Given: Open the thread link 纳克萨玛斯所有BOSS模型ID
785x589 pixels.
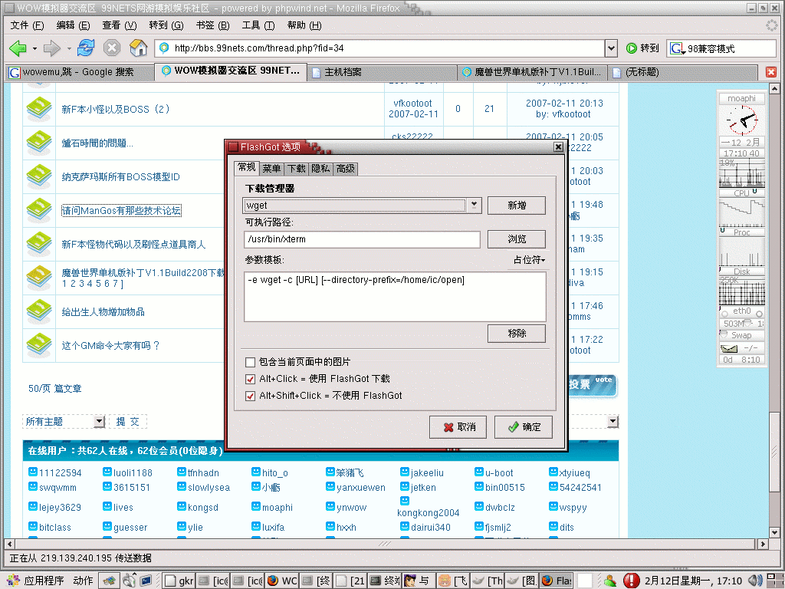Looking at the screenshot, I should pyautogui.click(x=120, y=177).
